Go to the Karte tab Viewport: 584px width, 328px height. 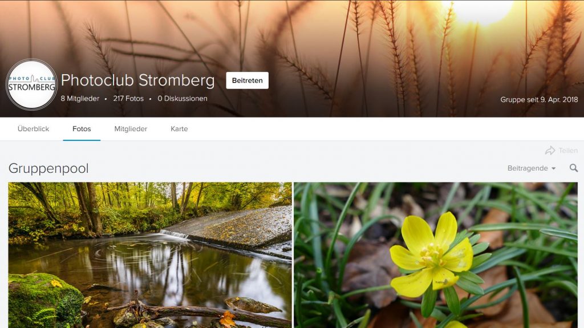coord(179,129)
